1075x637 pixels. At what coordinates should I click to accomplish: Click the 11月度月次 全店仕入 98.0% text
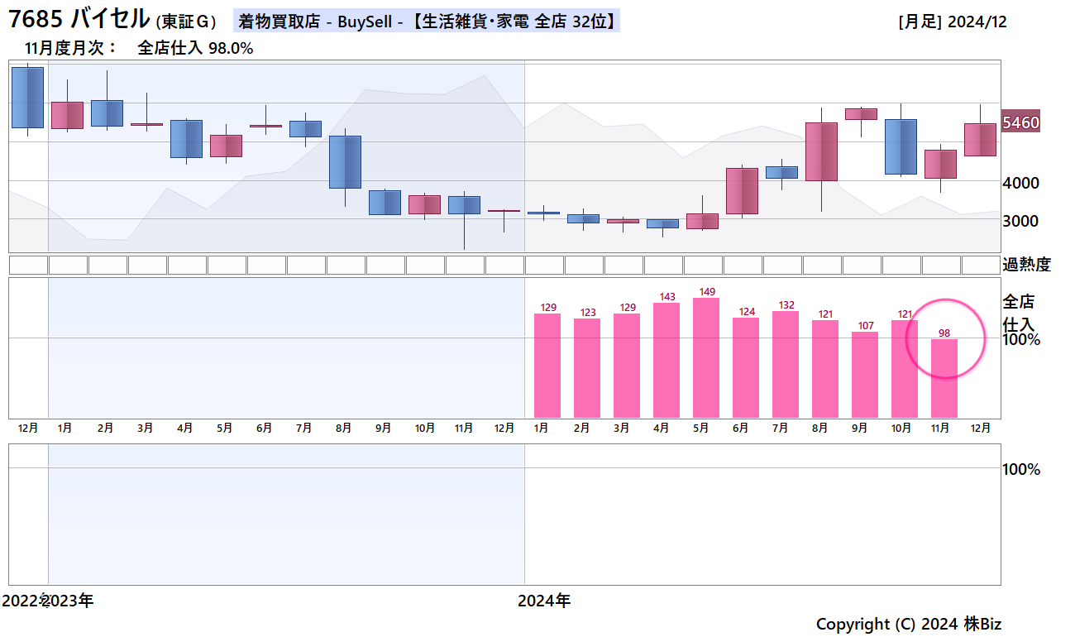139,48
